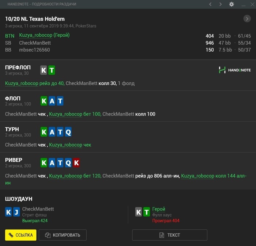Click blue T card on the river row

(x=60, y=163)
